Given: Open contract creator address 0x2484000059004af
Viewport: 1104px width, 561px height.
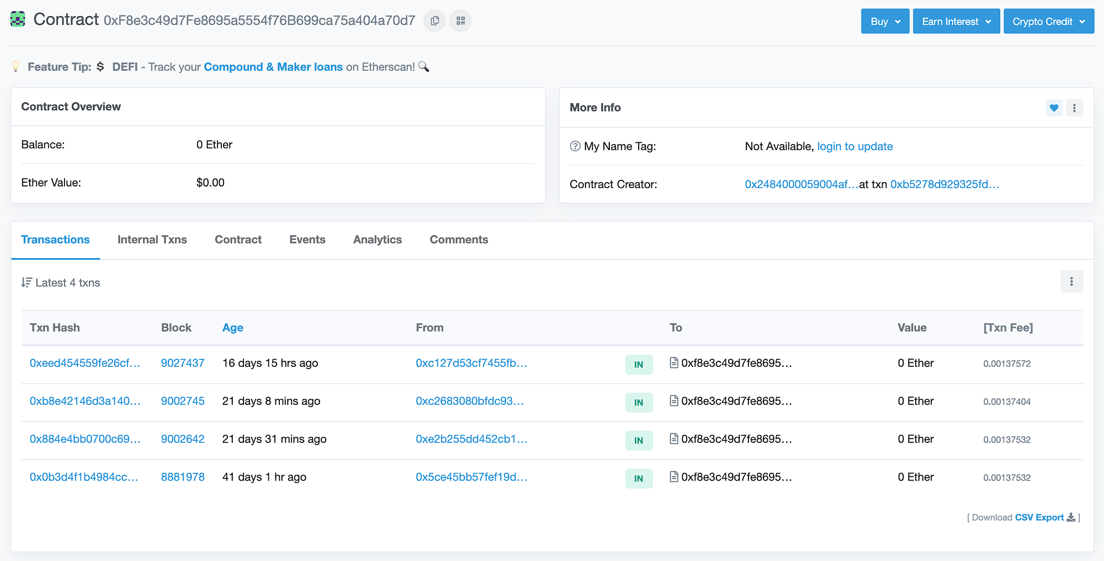Looking at the screenshot, I should click(x=802, y=184).
